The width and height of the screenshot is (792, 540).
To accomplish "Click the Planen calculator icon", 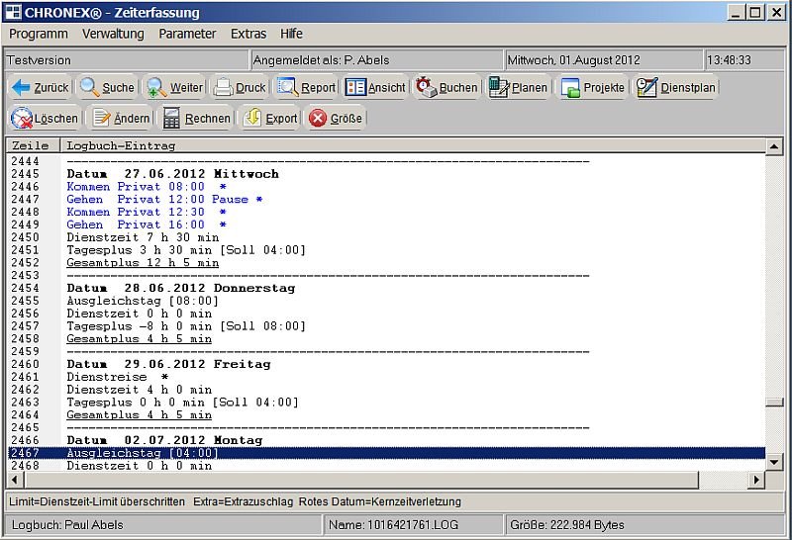I will pyautogui.click(x=499, y=87).
